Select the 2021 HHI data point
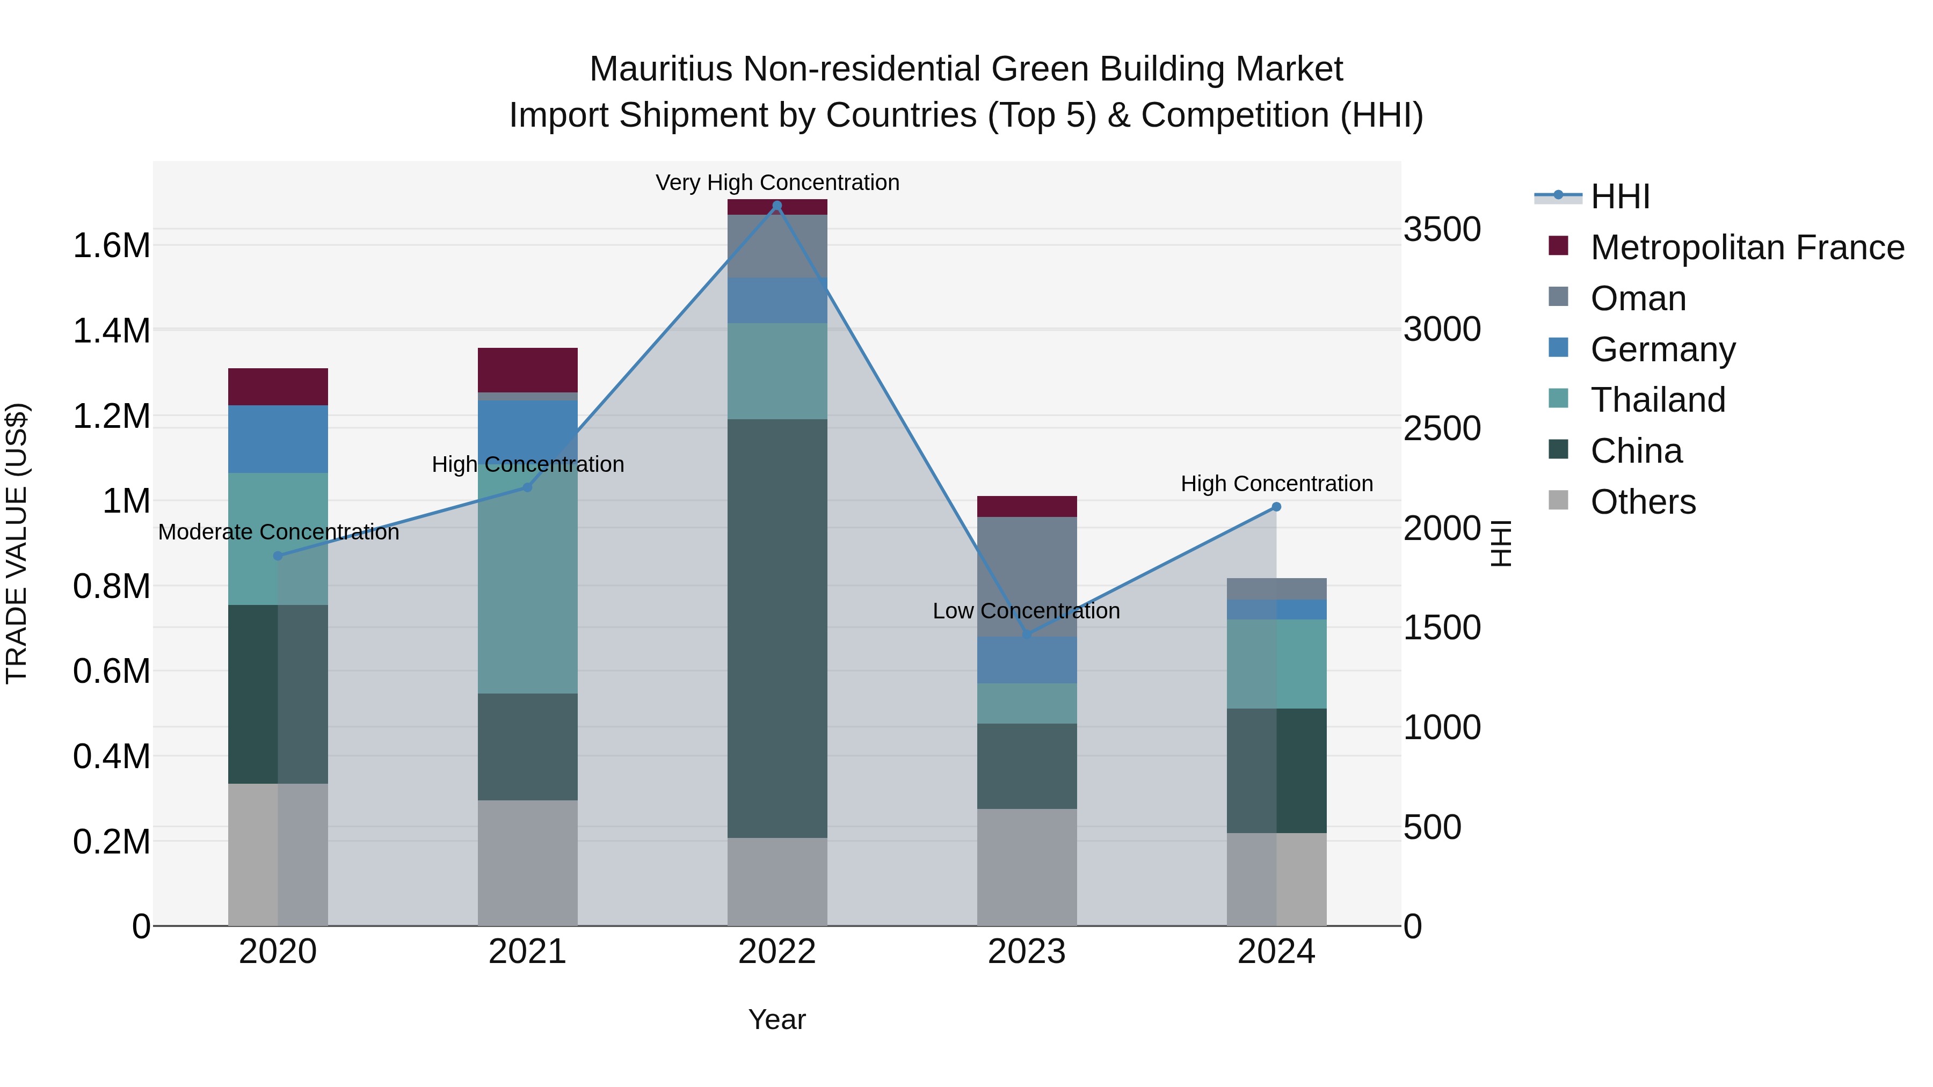Viewport: 1933px width, 1087px height. point(527,487)
